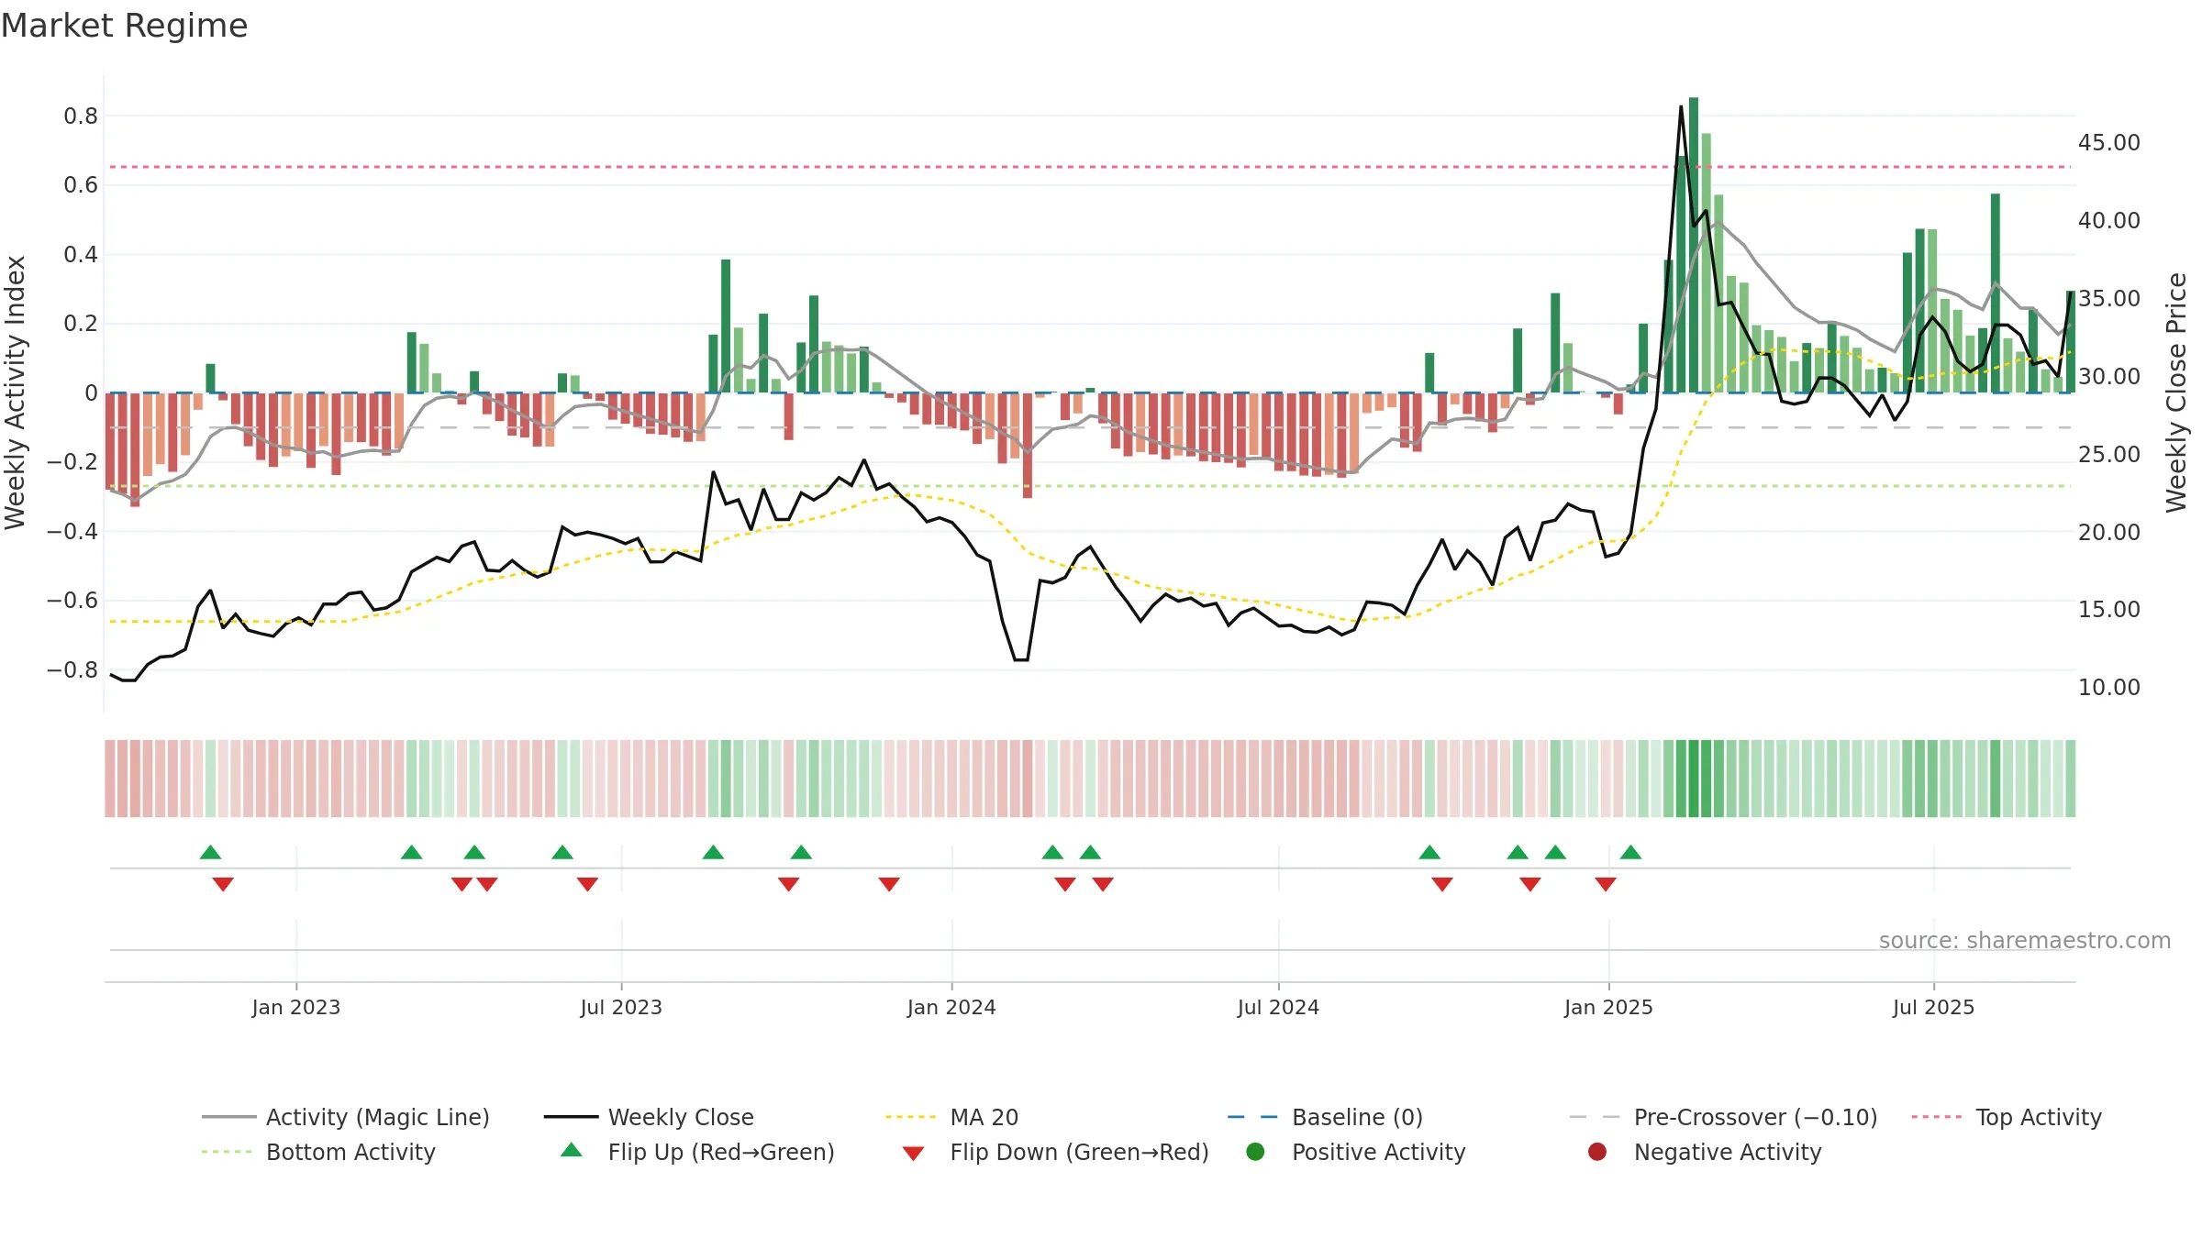Click the green dotted Bottom Activity legend swatch
The height and width of the screenshot is (1238, 2202).
click(x=228, y=1152)
